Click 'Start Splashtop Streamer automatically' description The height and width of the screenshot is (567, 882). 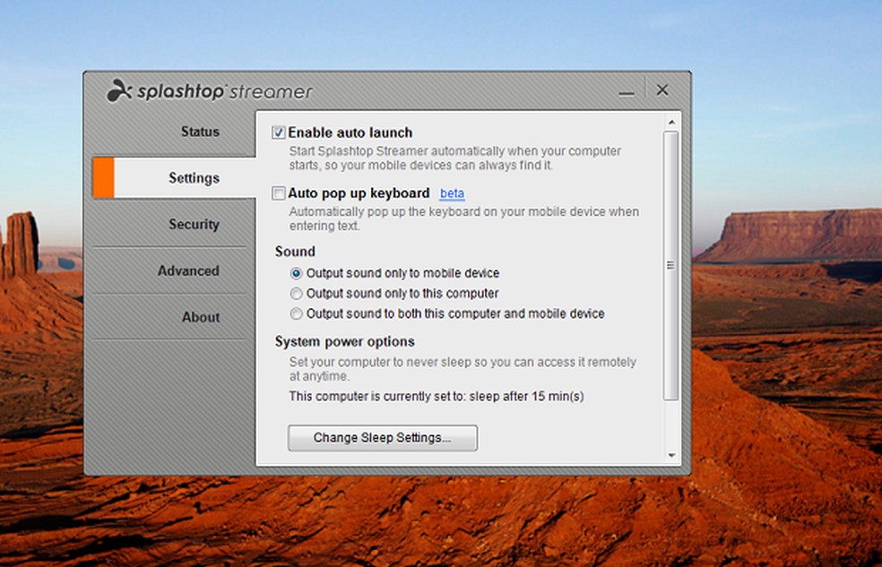pos(455,158)
